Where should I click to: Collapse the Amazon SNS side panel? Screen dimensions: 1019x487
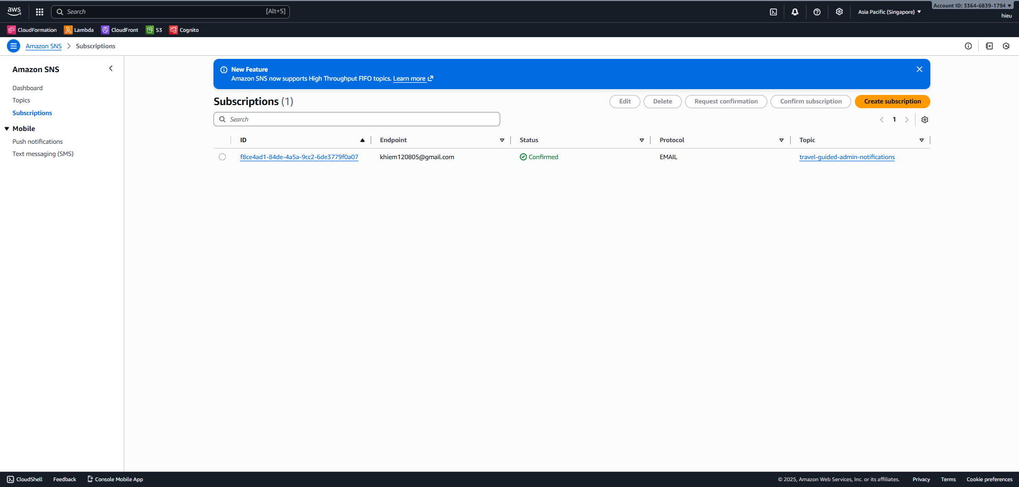(111, 68)
